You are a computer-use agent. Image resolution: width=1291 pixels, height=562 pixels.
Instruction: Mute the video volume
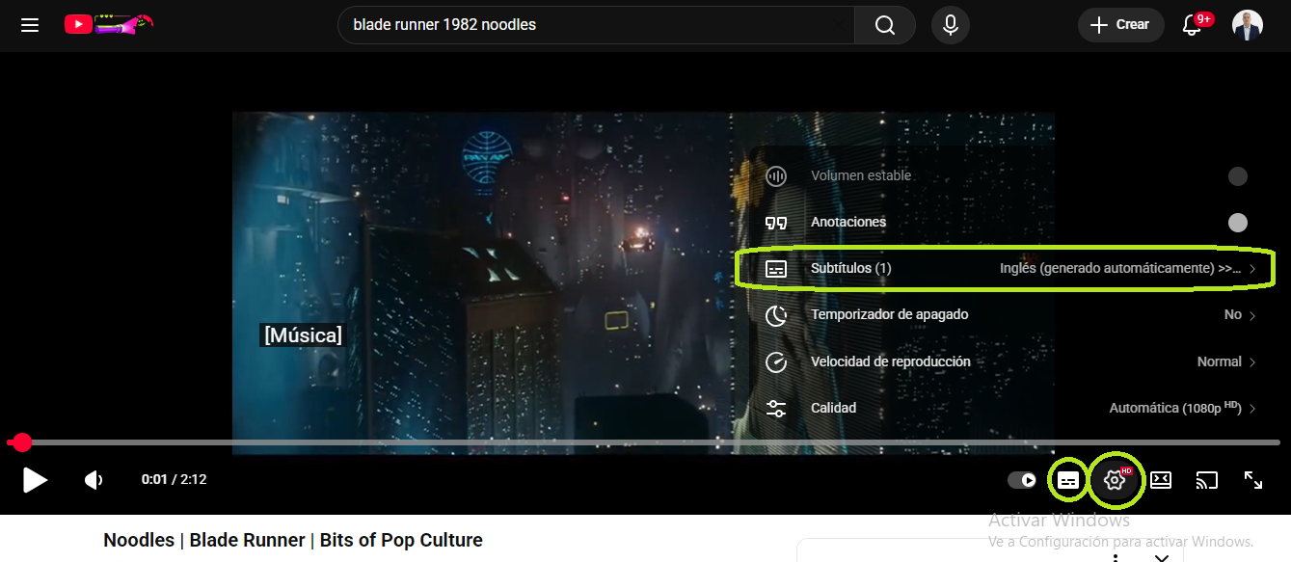pyautogui.click(x=94, y=480)
